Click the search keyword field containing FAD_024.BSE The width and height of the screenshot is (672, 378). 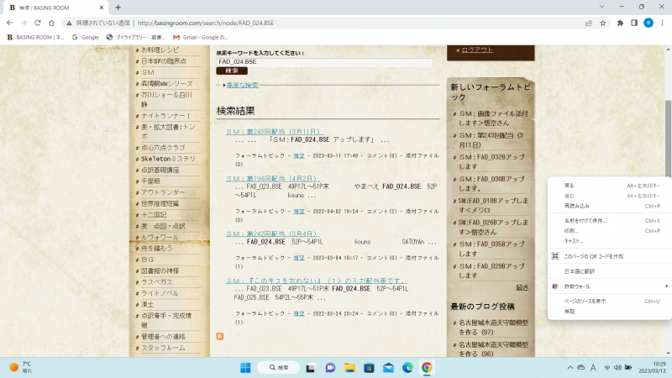pyautogui.click(x=324, y=62)
